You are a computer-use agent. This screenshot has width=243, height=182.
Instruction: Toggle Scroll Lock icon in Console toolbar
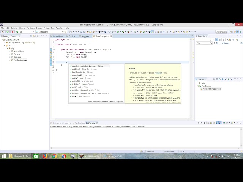(211, 123)
